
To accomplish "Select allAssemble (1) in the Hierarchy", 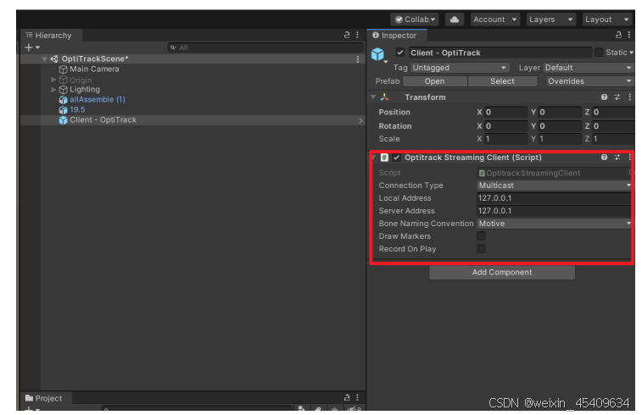I will tap(98, 99).
